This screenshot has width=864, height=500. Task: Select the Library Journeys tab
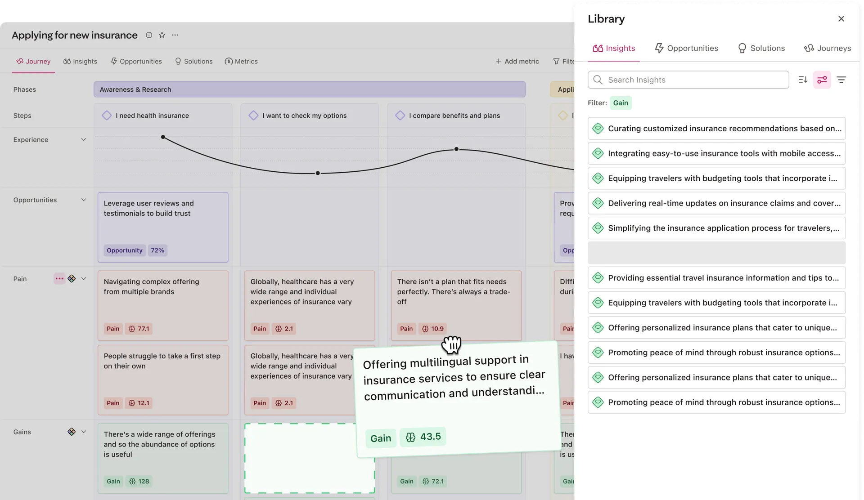click(827, 48)
